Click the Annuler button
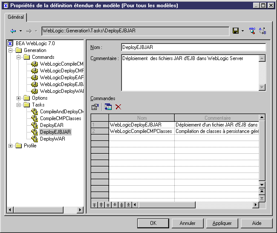Image resolution: width=277 pixels, height=233 pixels. (188, 223)
